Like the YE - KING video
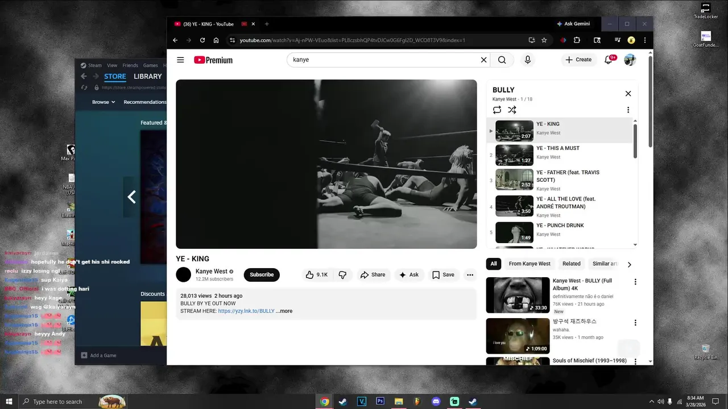 coord(316,274)
